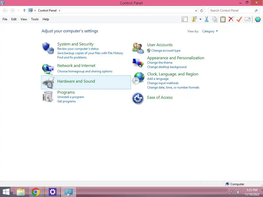
Task: Open Save backup copies with File History
Action: click(90, 53)
